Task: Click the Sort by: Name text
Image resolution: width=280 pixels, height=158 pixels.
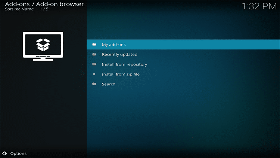Action: 19,9
